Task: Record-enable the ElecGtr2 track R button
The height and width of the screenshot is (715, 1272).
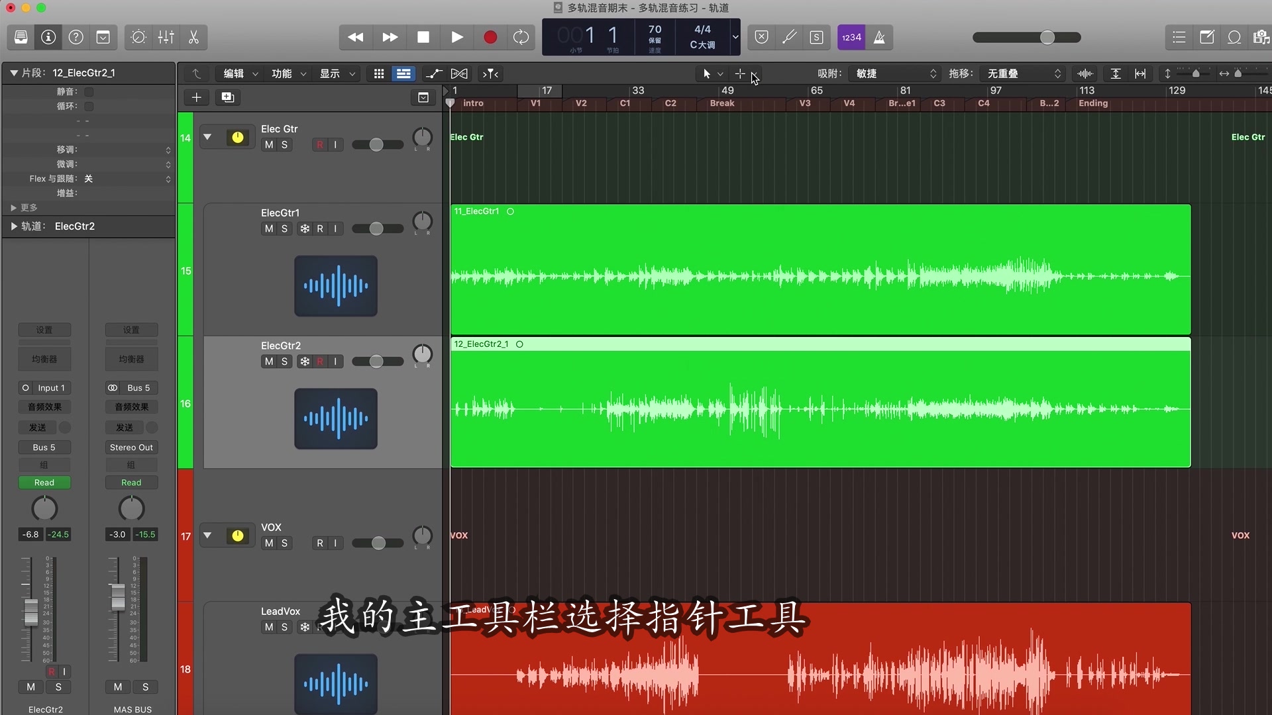Action: coord(320,361)
